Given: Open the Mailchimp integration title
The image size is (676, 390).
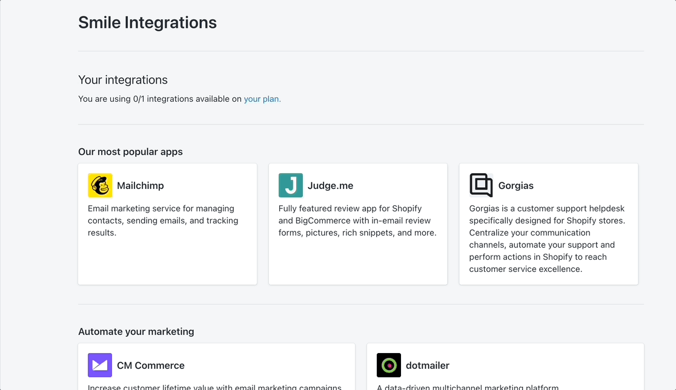Looking at the screenshot, I should pyautogui.click(x=141, y=185).
